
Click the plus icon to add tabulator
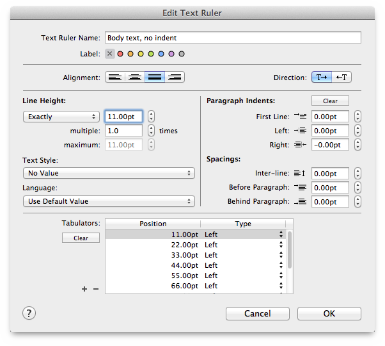pyautogui.click(x=84, y=289)
